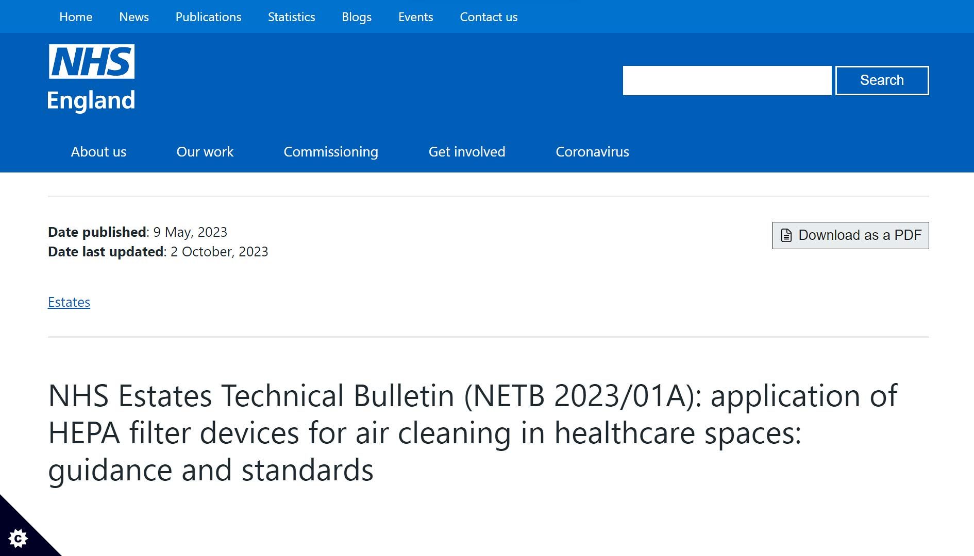This screenshot has width=974, height=556.
Task: Open the Our work section
Action: (x=205, y=152)
